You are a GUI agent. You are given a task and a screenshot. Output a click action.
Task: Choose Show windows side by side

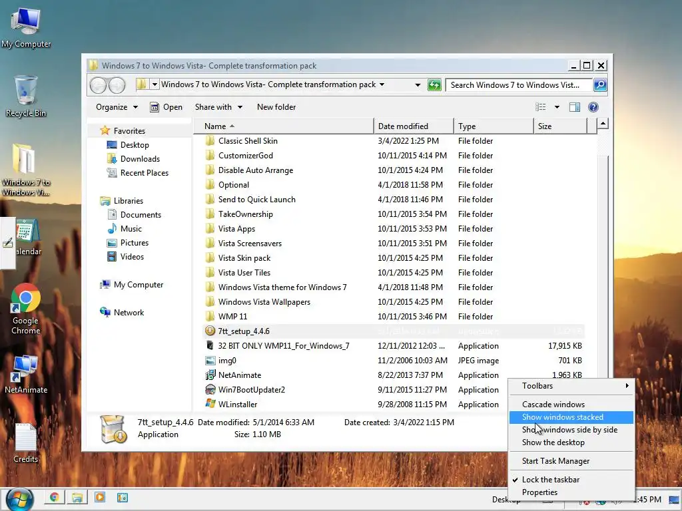point(571,430)
